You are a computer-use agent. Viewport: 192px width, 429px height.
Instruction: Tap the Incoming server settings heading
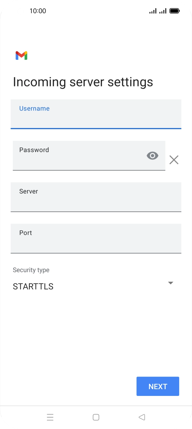[83, 82]
